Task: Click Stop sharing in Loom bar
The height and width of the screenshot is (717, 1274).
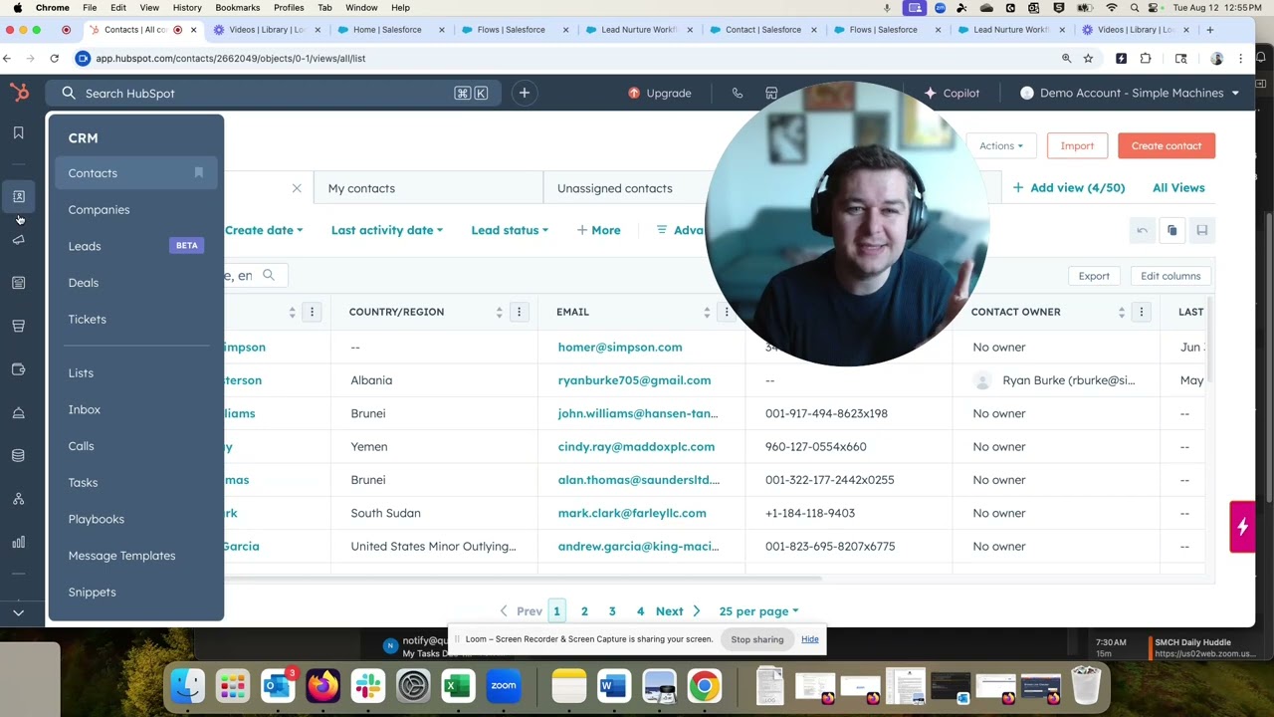Action: [757, 639]
